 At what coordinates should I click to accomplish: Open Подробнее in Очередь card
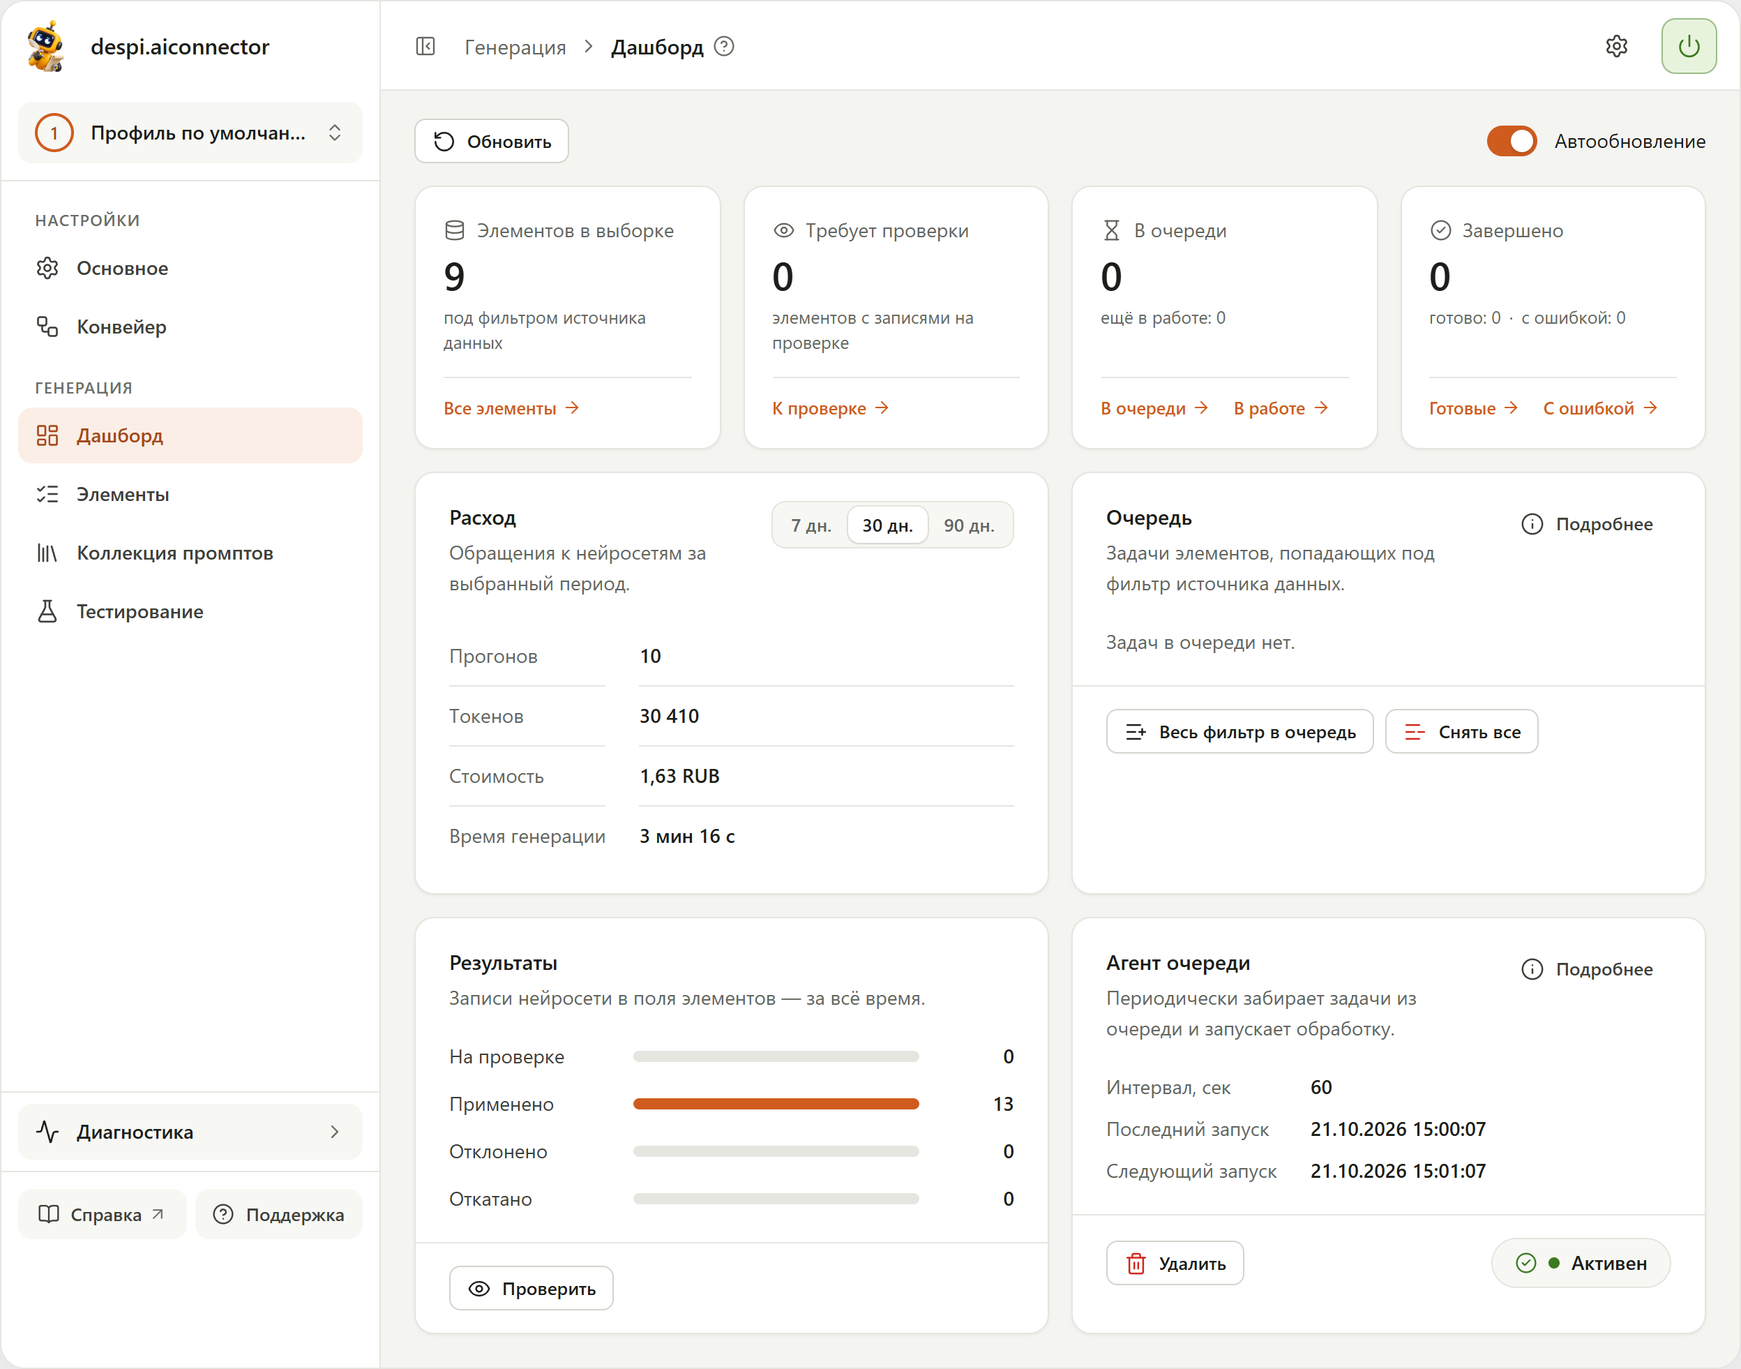coord(1587,524)
